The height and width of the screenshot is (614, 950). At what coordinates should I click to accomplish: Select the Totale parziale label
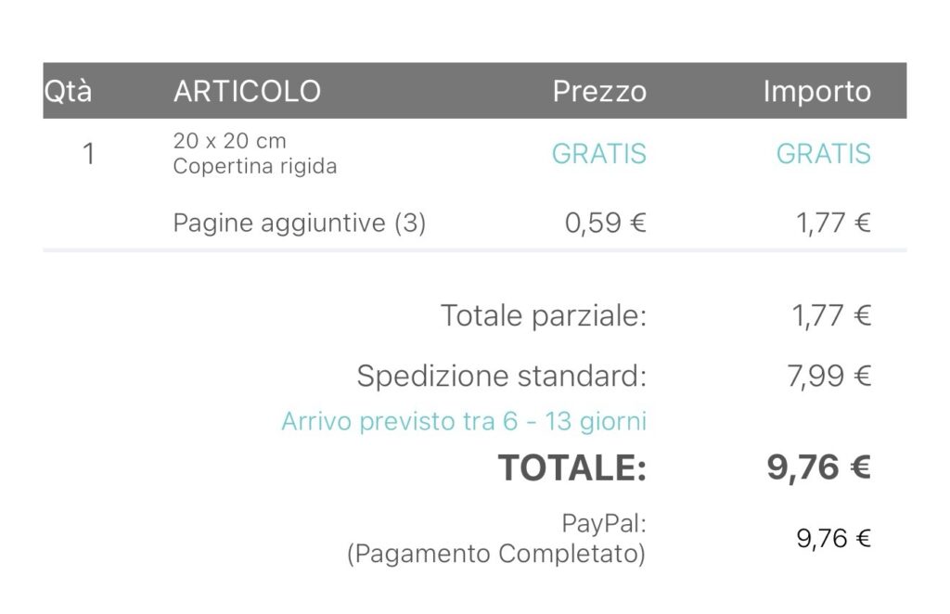click(x=544, y=316)
